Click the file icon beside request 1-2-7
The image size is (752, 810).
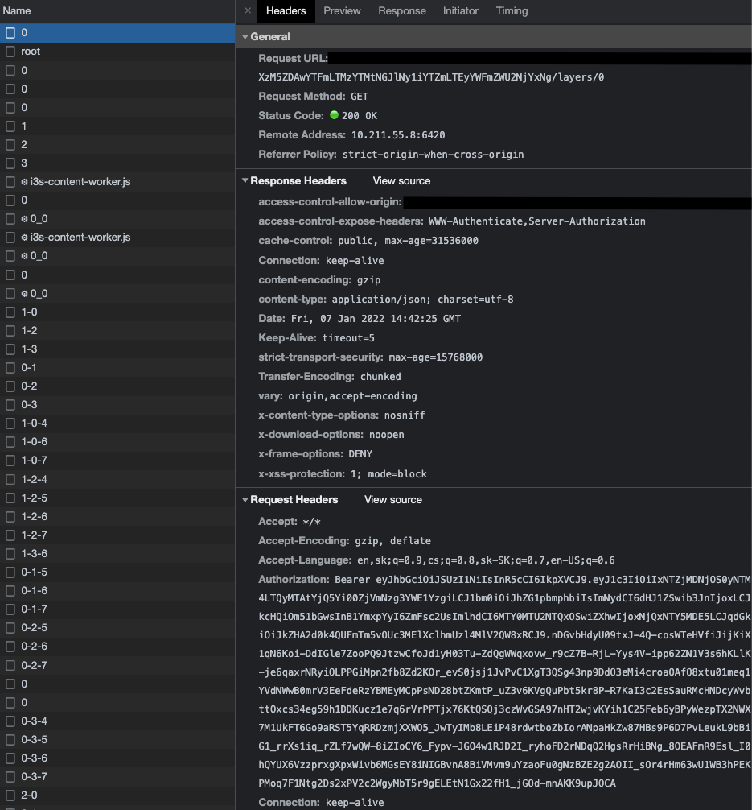(x=10, y=535)
